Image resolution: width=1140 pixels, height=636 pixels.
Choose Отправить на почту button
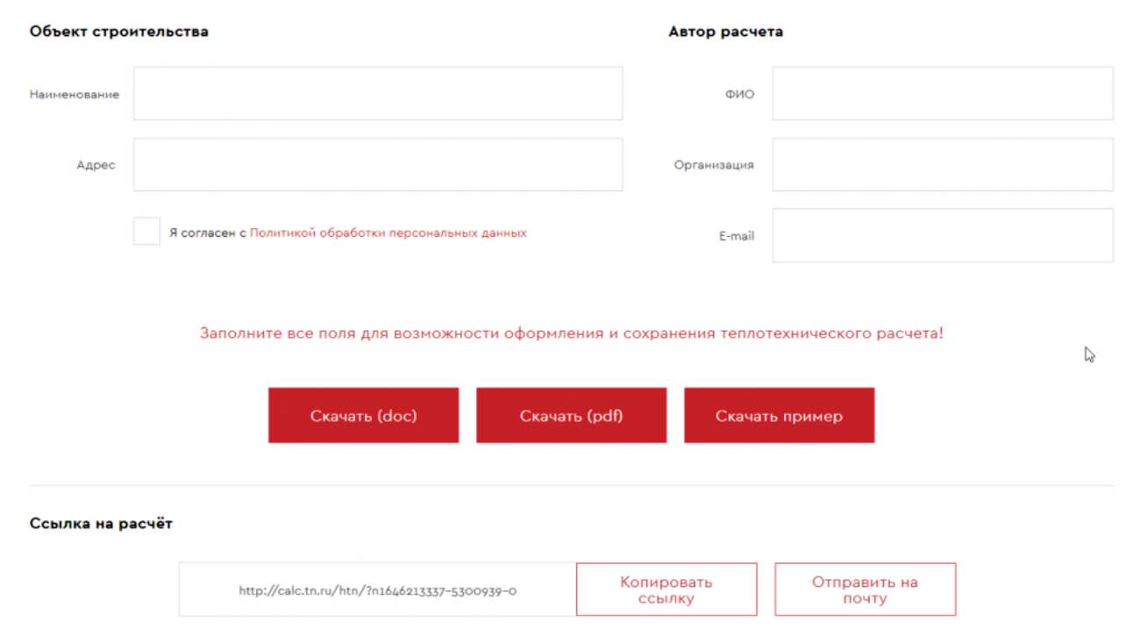pyautogui.click(x=865, y=590)
